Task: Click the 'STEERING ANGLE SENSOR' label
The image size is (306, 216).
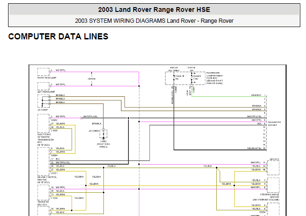Action: pyautogui.click(x=266, y=197)
